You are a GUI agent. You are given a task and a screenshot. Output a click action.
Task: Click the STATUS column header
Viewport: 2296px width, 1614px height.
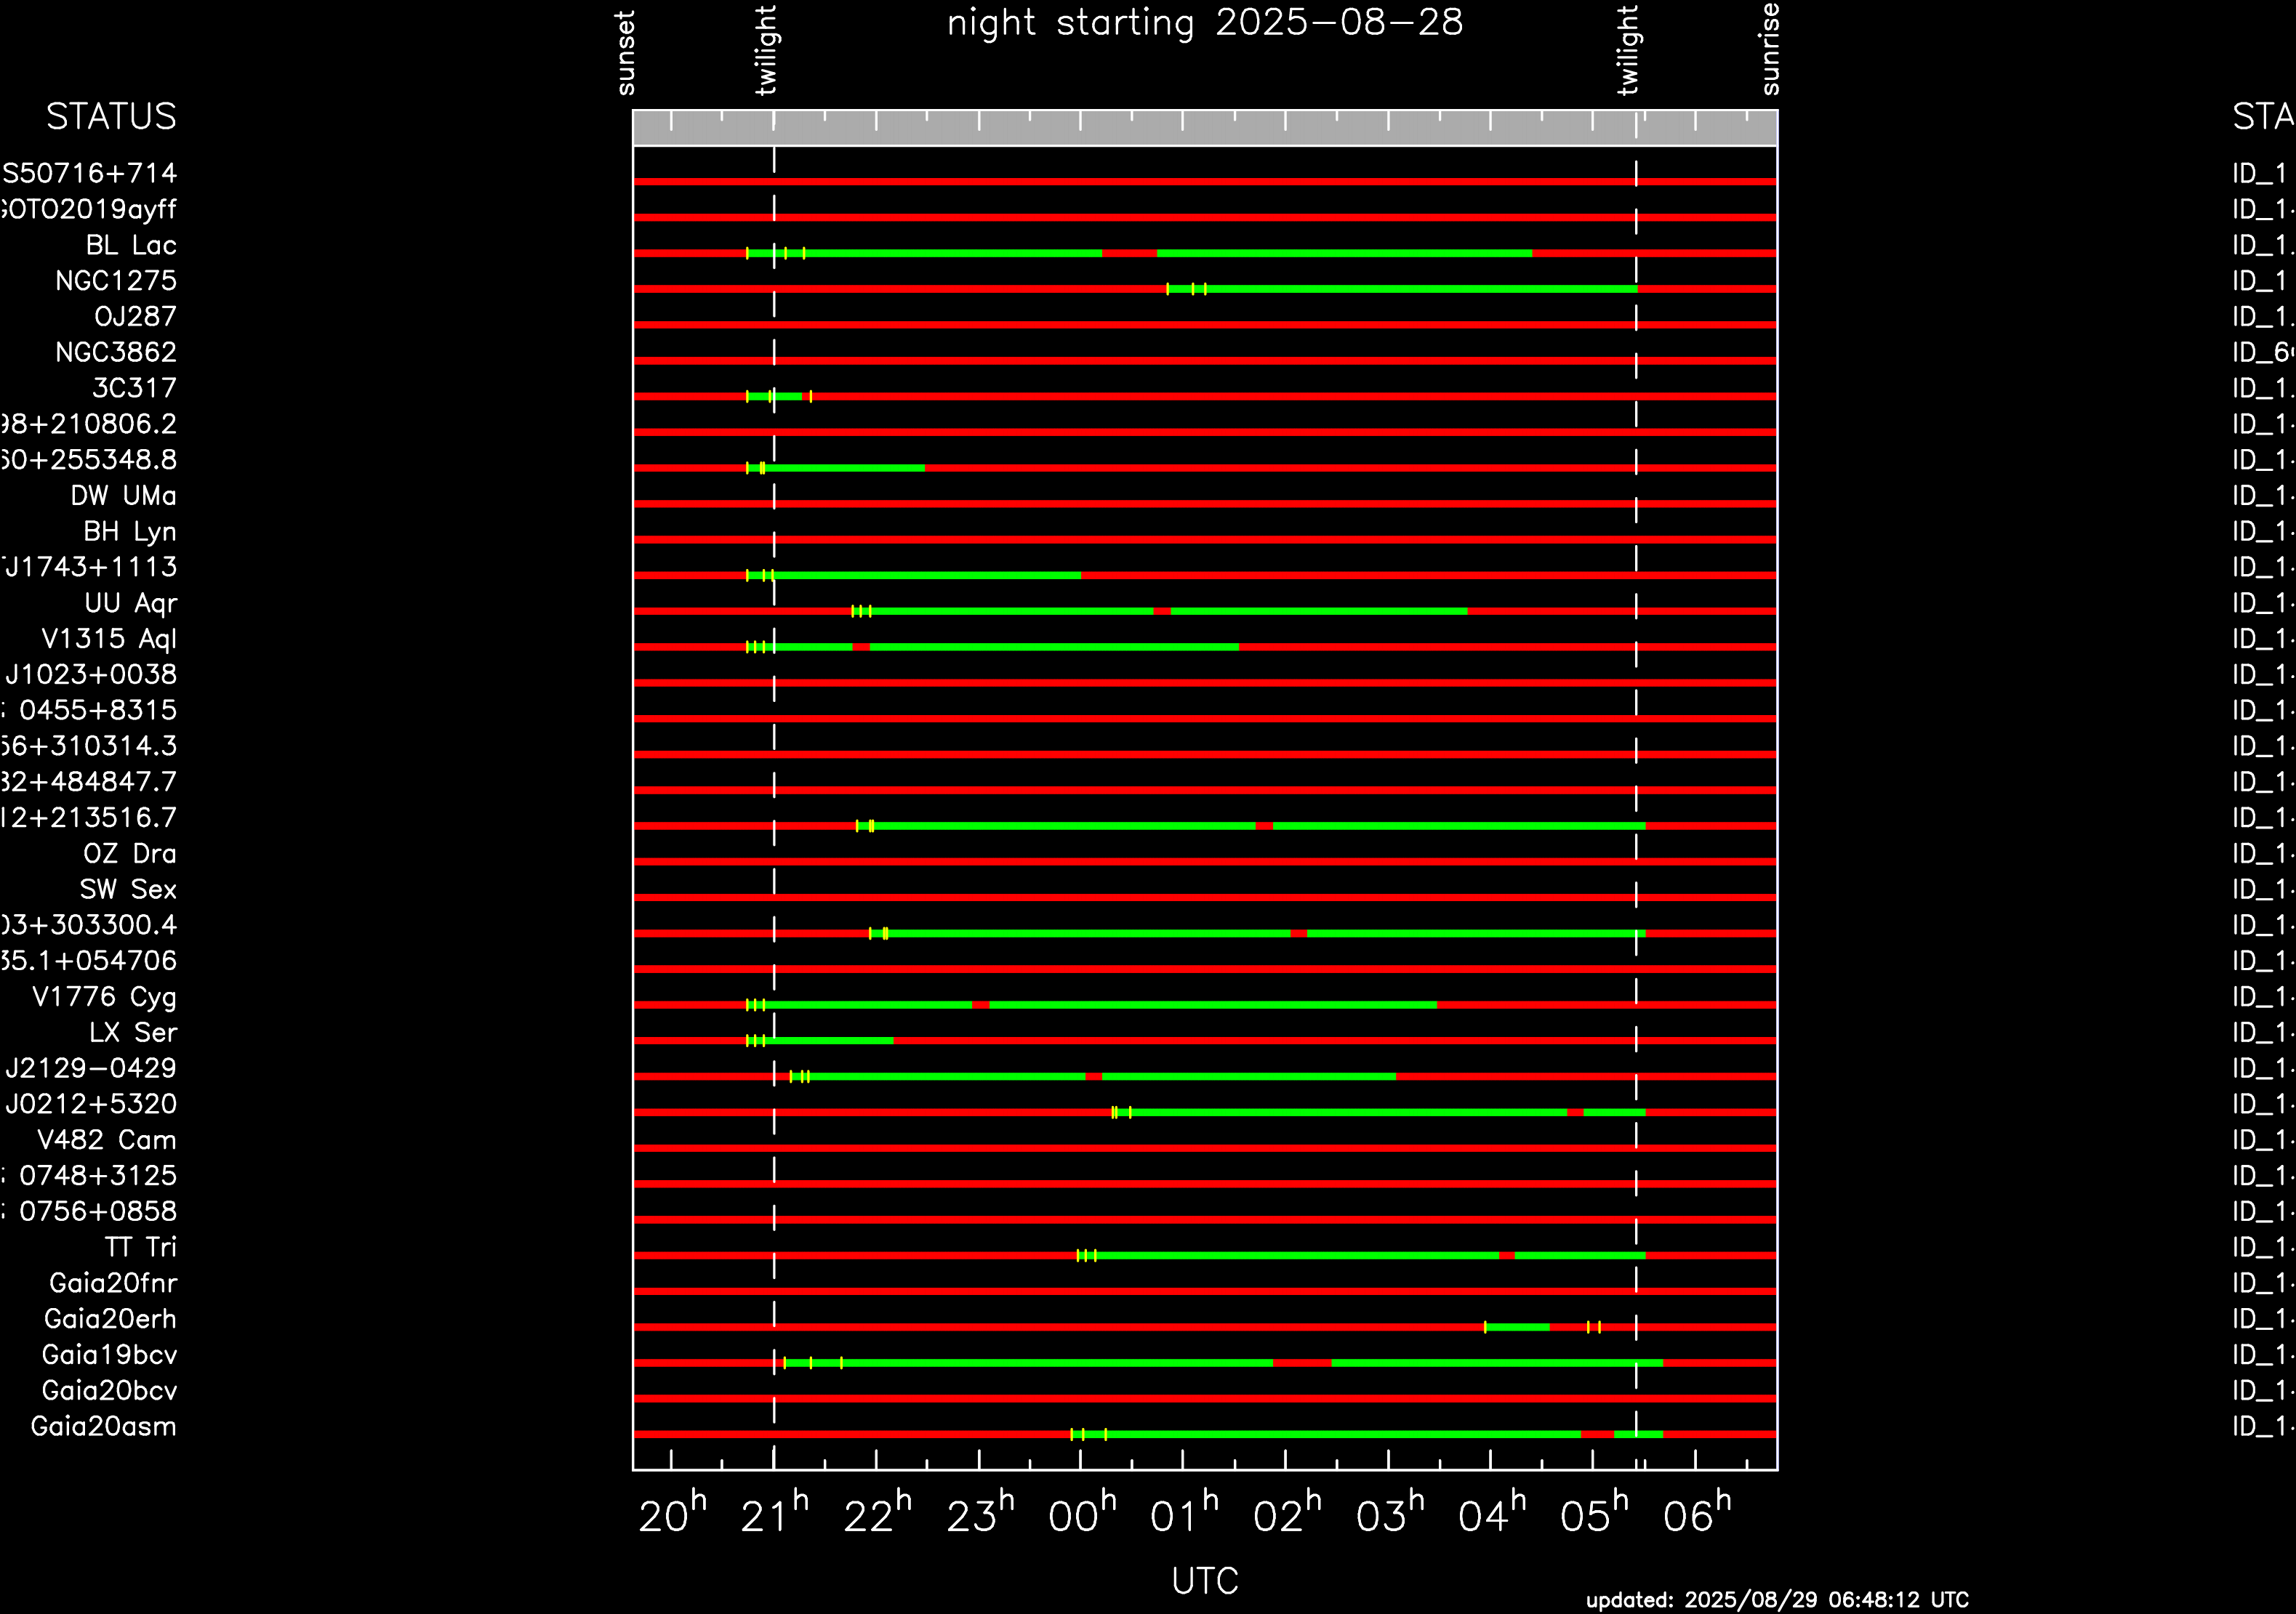111,117
